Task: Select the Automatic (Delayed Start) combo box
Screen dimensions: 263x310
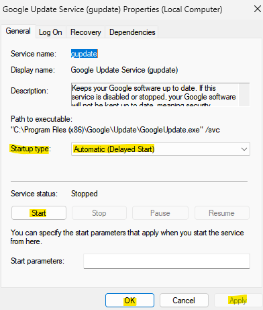Action: 160,149
